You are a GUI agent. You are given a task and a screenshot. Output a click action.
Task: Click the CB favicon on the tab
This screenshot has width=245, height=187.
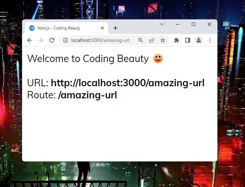(x=32, y=28)
